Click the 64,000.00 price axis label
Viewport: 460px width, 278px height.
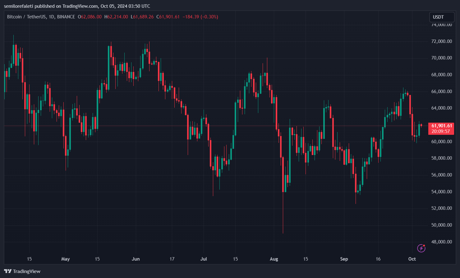[x=441, y=108]
